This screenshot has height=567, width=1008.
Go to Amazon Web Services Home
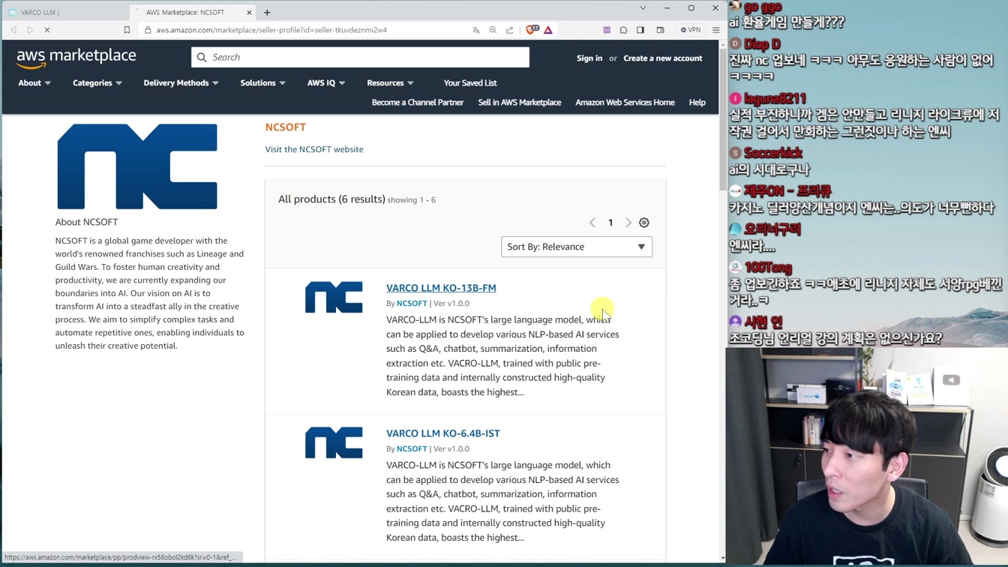(x=625, y=102)
